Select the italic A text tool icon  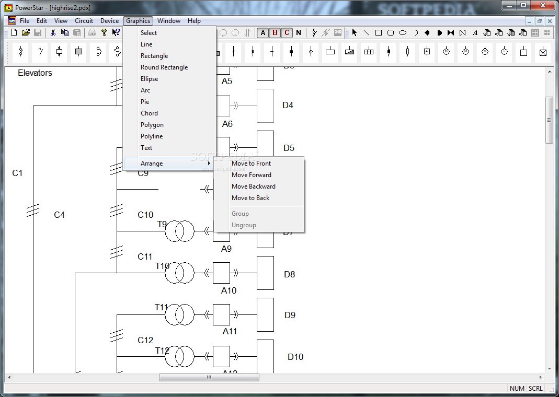pyautogui.click(x=475, y=33)
